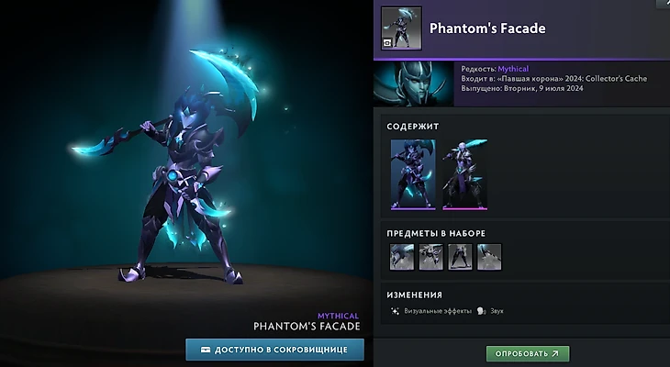Select the second set item in Предметы в наборе
The image size is (670, 367).
tap(430, 257)
